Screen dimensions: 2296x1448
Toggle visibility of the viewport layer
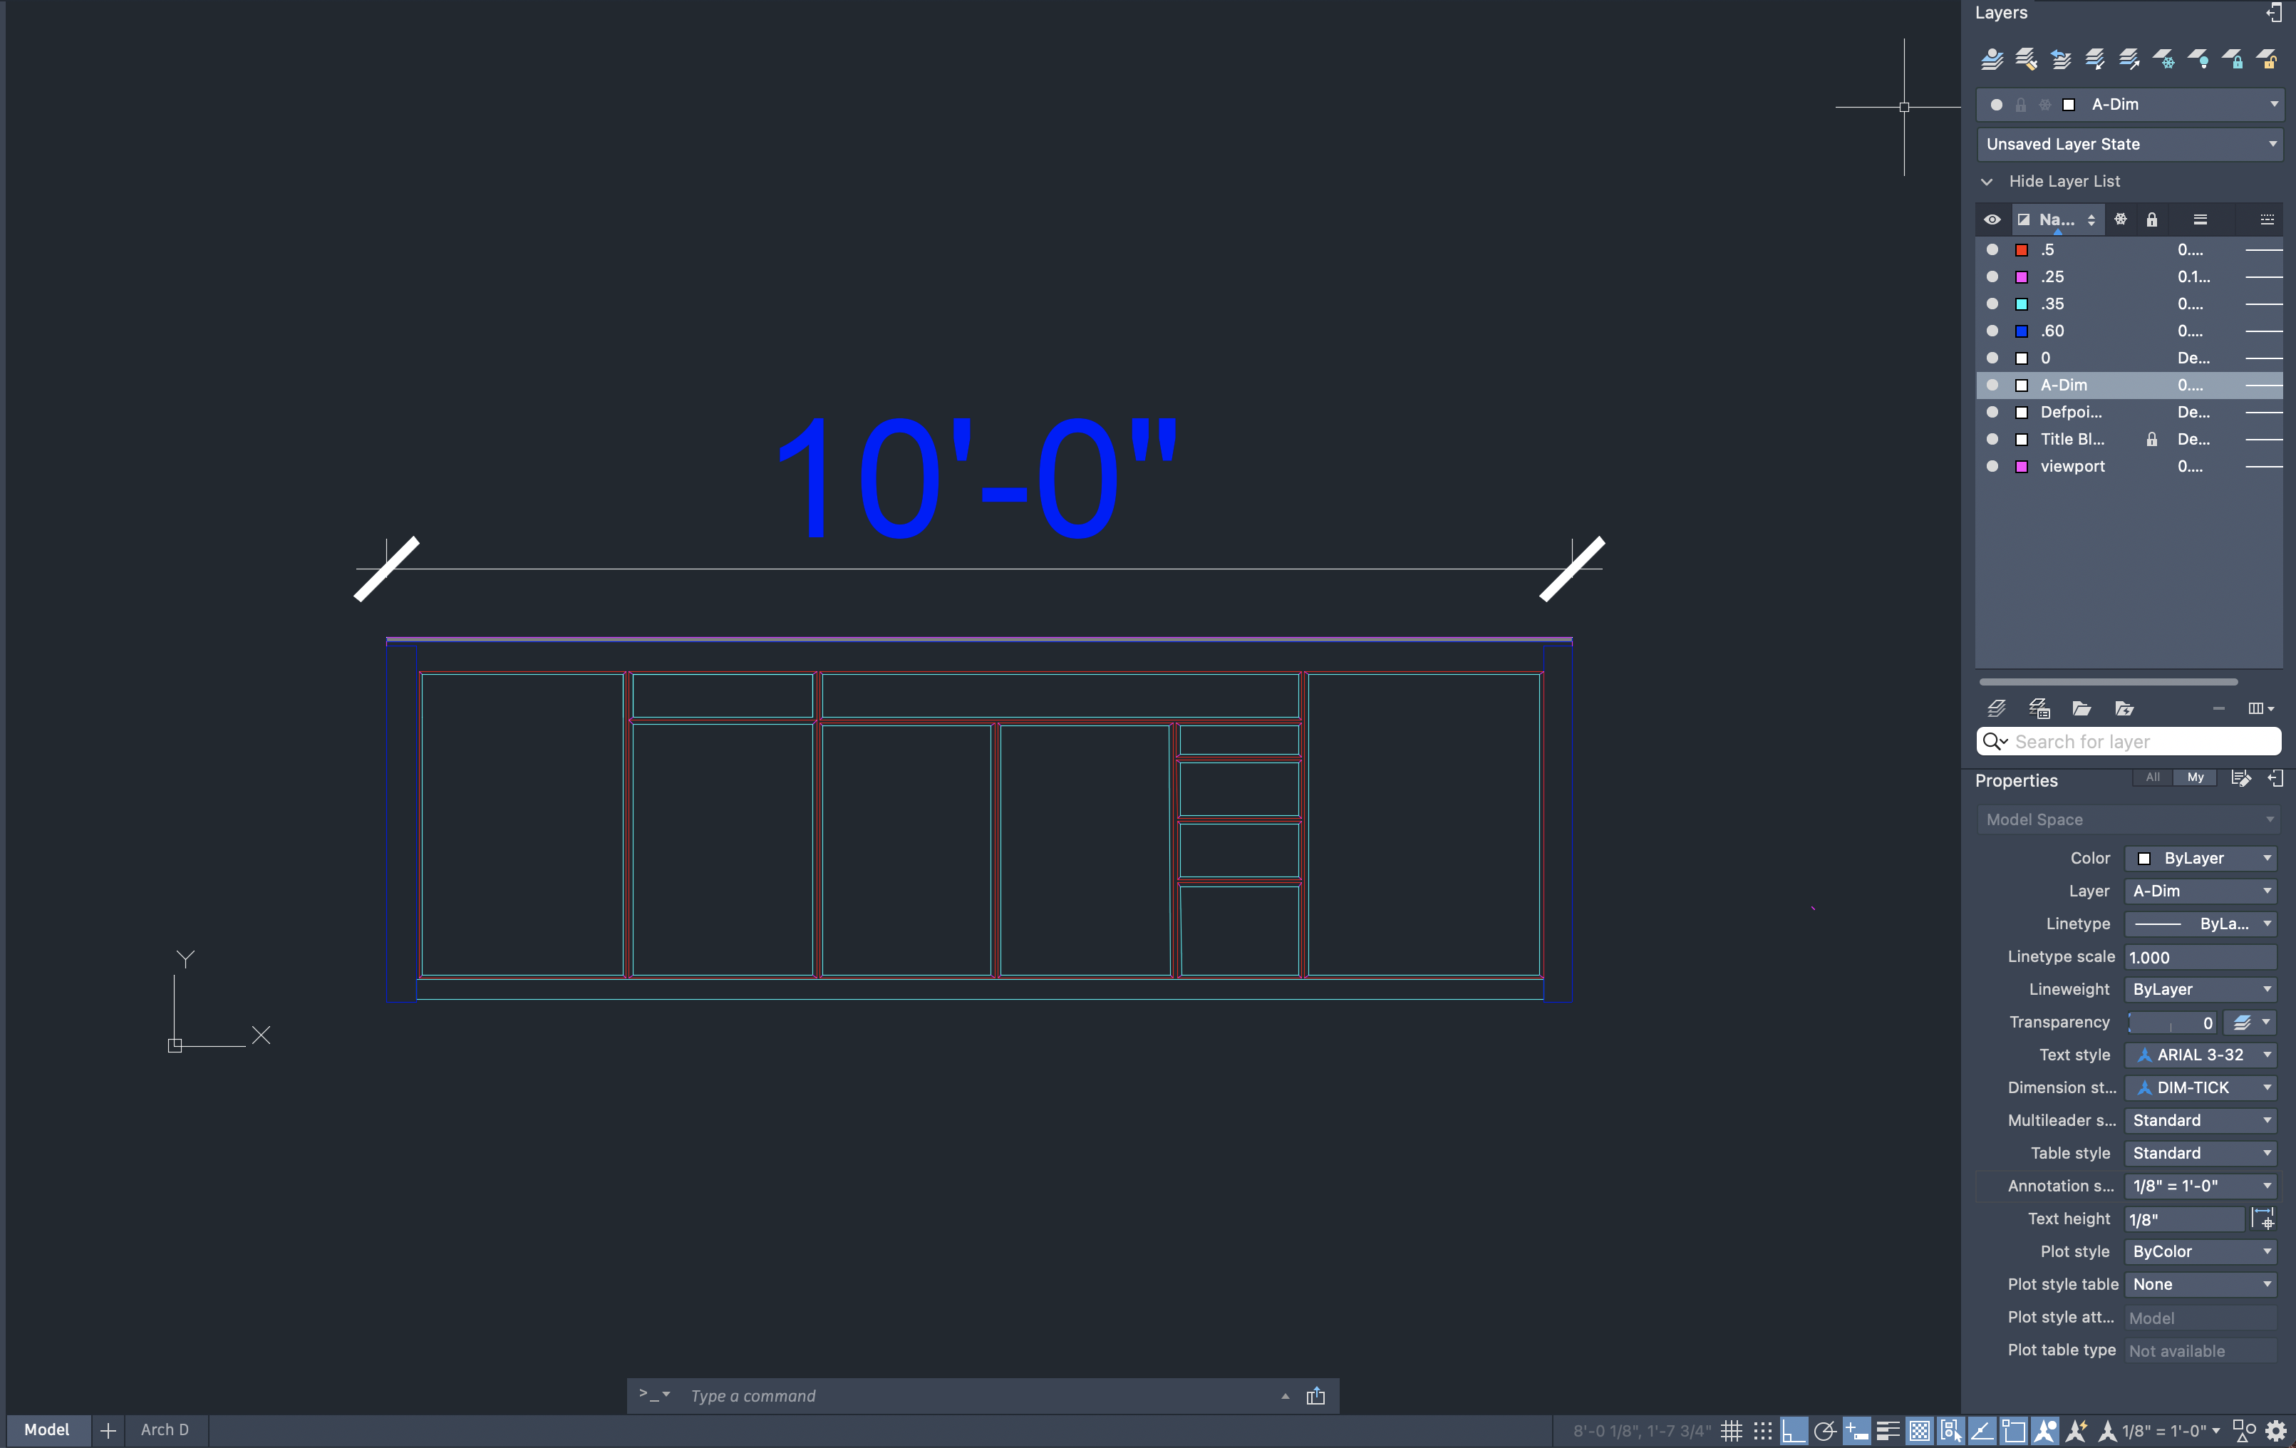tap(1992, 466)
